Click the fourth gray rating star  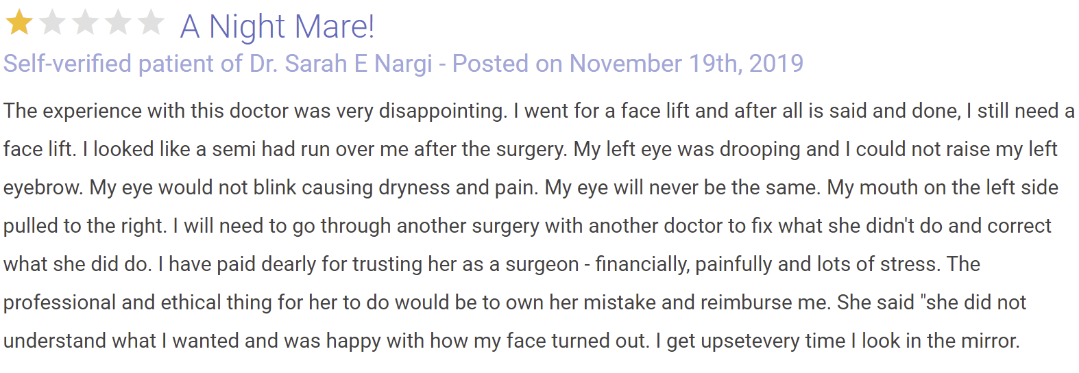118,23
